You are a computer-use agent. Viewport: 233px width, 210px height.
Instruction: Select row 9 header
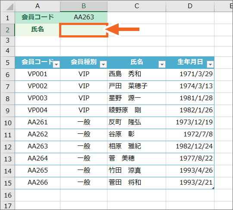[x=7, y=111]
